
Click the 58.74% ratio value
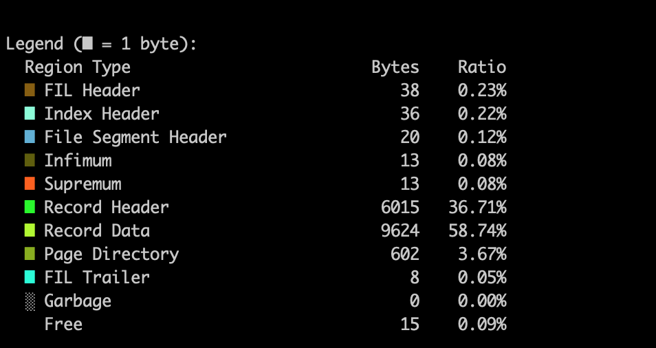(477, 230)
